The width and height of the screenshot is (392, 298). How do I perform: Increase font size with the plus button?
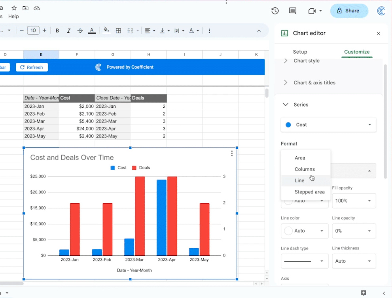pyautogui.click(x=44, y=30)
